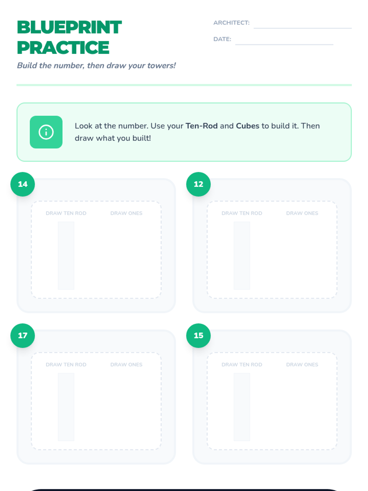Click Draw Ones label in box 14

point(126,213)
